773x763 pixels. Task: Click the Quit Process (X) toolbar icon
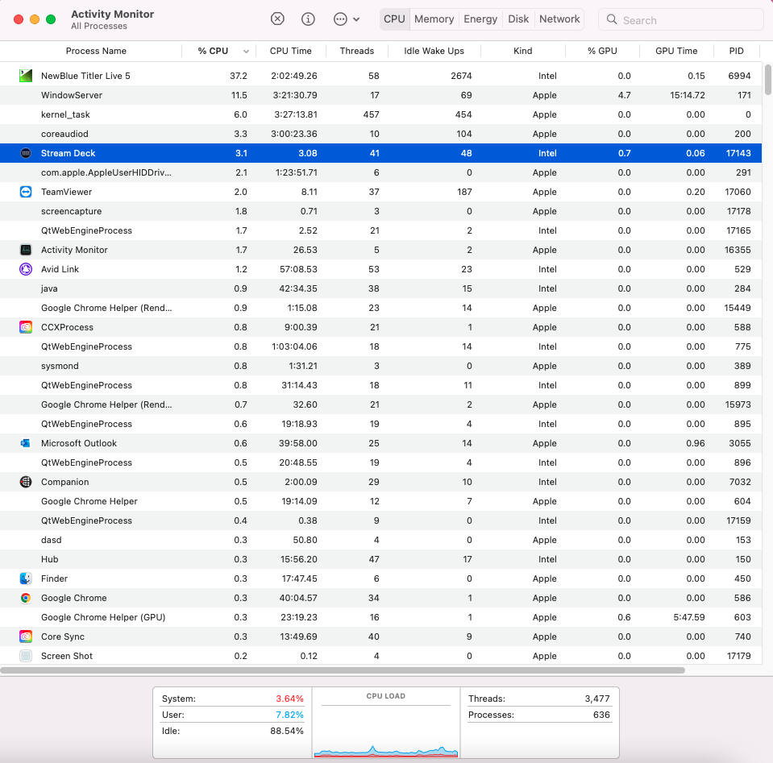tap(277, 19)
